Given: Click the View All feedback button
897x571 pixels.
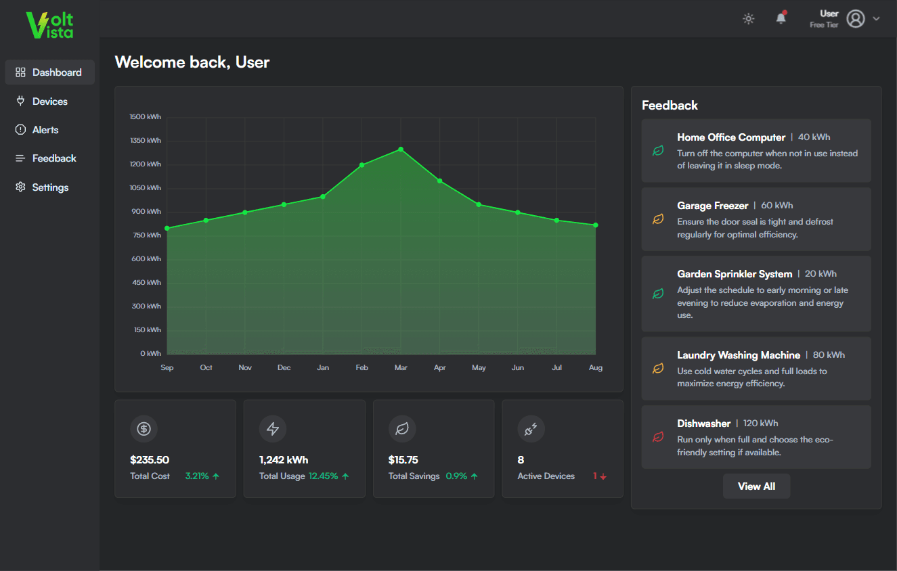Looking at the screenshot, I should (756, 486).
